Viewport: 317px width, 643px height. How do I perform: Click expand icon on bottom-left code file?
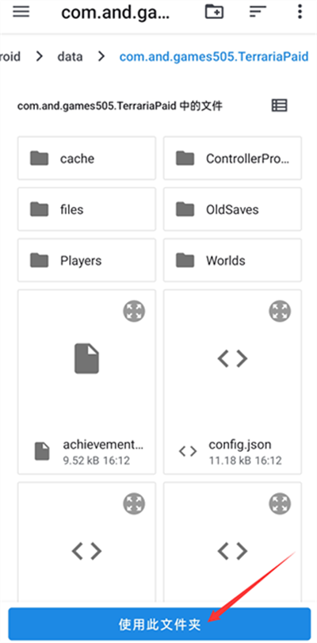click(x=134, y=504)
